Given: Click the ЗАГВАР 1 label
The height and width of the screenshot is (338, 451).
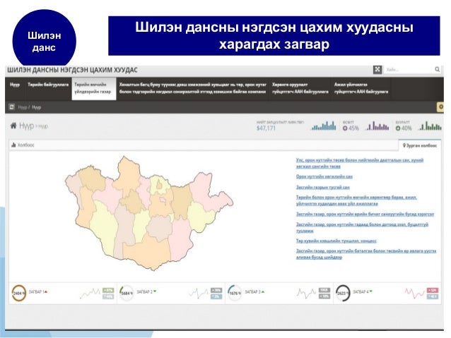Looking at the screenshot, I should (38, 291).
